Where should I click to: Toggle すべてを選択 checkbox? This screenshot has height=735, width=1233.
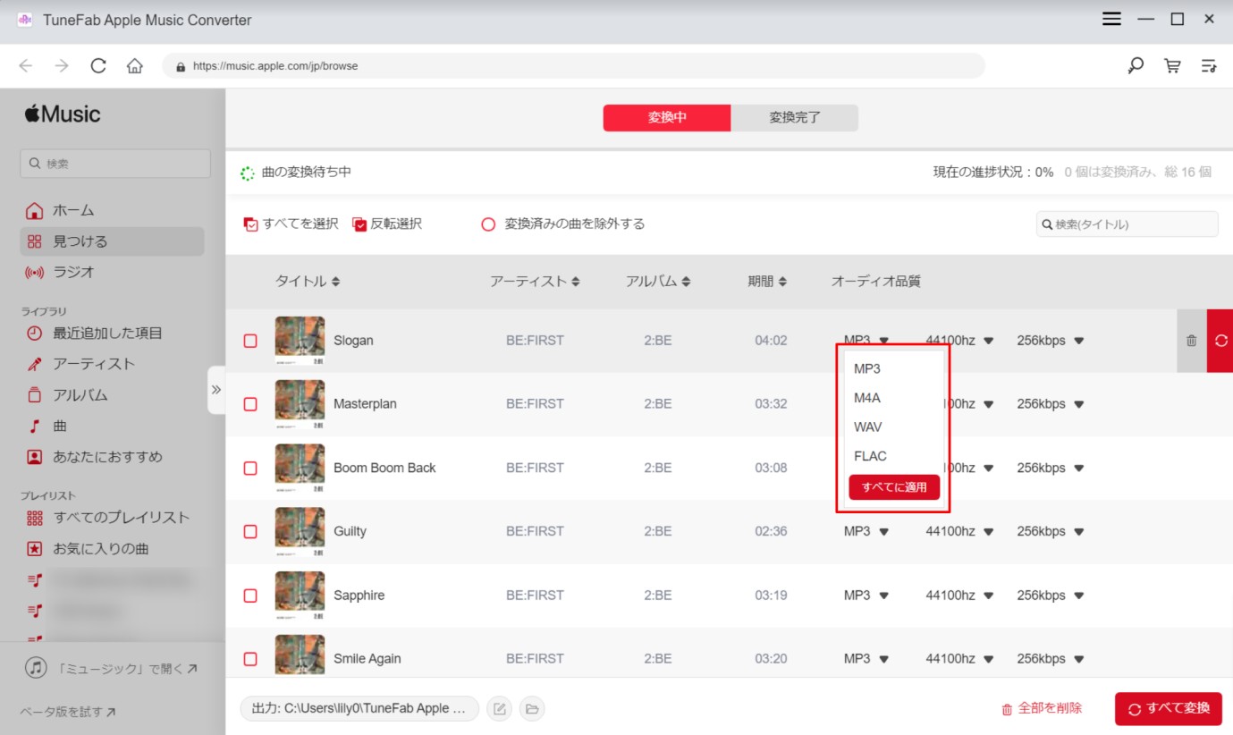coord(250,224)
